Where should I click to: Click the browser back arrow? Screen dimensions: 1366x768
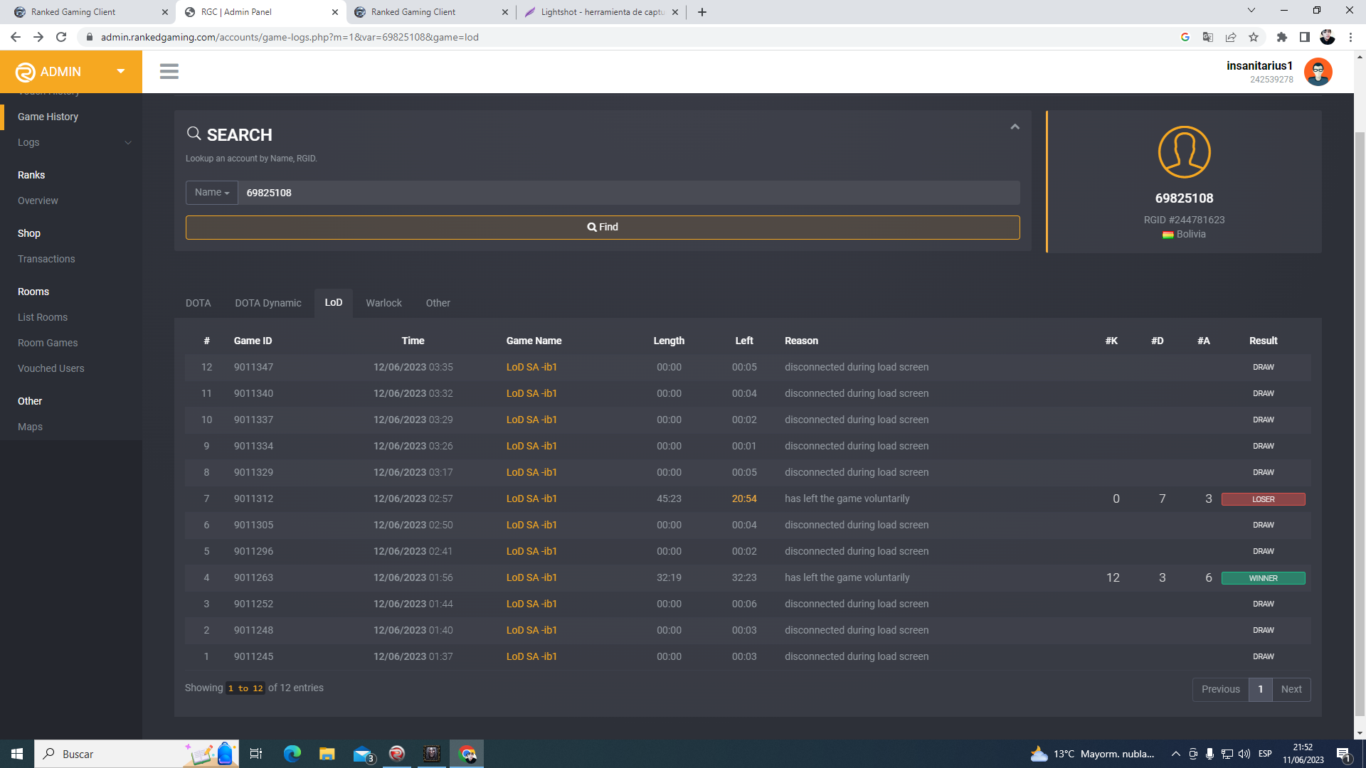click(x=16, y=37)
